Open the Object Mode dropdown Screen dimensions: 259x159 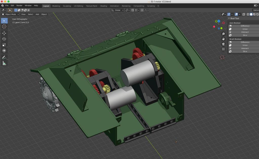(x=10, y=14)
